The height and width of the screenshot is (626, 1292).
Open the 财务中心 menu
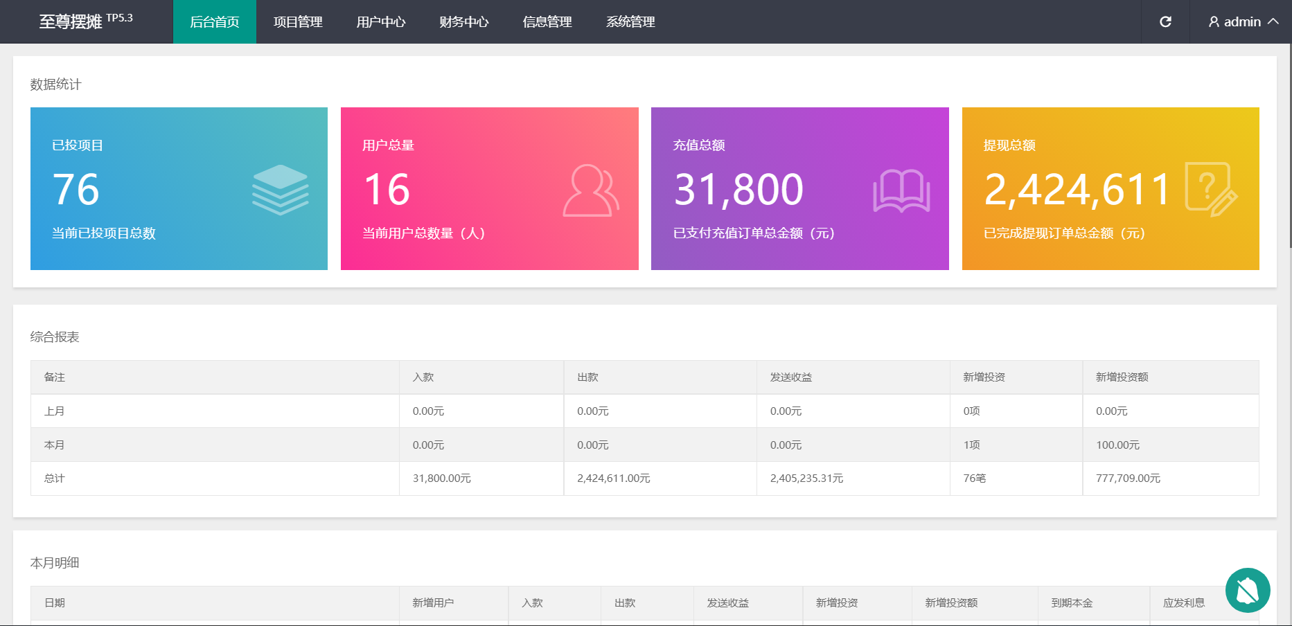(464, 21)
